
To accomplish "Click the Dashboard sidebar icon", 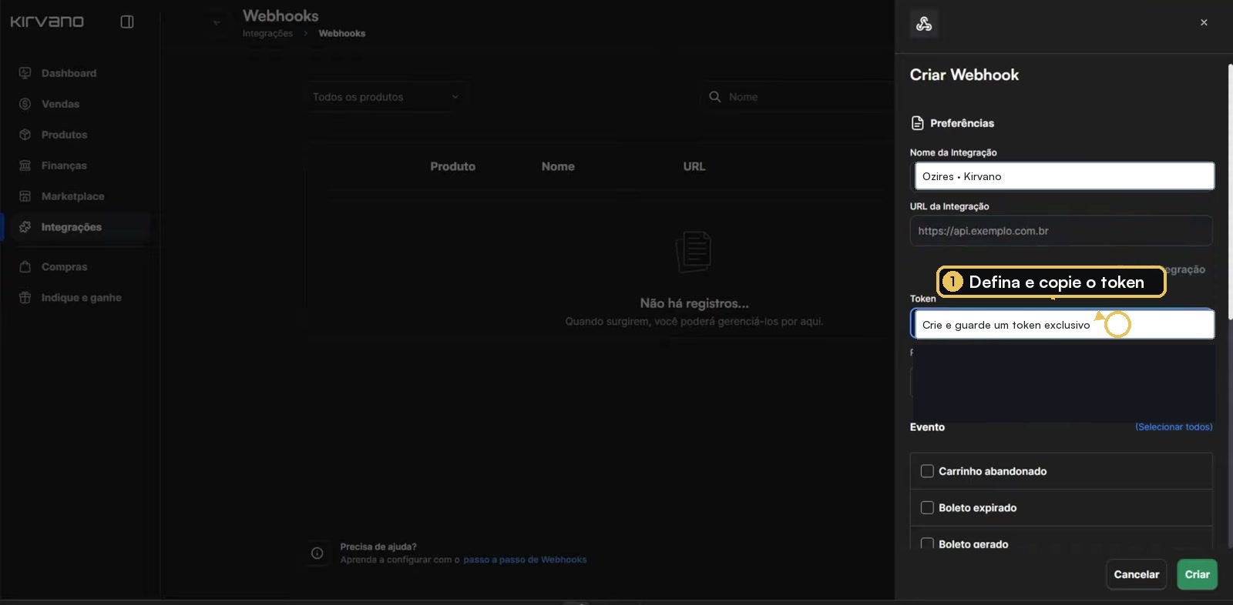I will (x=25, y=73).
